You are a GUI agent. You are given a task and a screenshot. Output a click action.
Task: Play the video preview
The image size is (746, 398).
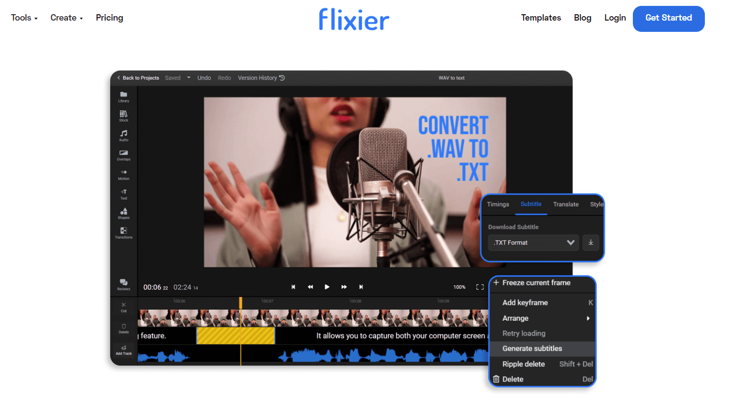[x=327, y=287]
